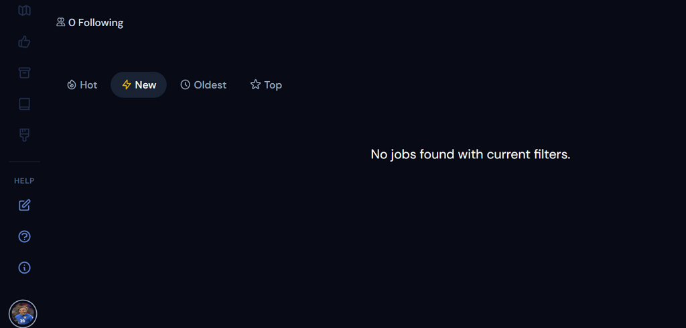Select the paint brush sidebar icon
Image resolution: width=686 pixels, height=328 pixels.
25,135
